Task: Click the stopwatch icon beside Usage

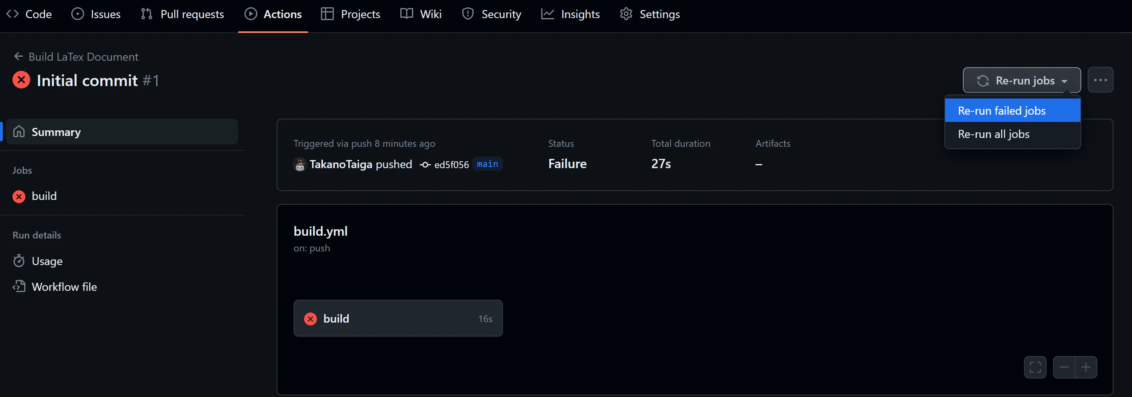Action: [19, 261]
